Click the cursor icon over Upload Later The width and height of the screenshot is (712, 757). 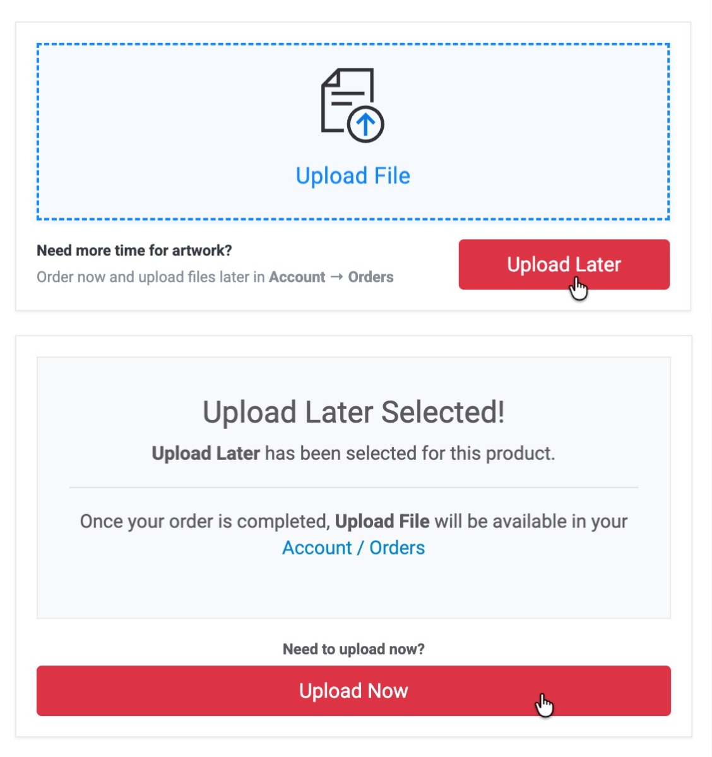point(578,287)
